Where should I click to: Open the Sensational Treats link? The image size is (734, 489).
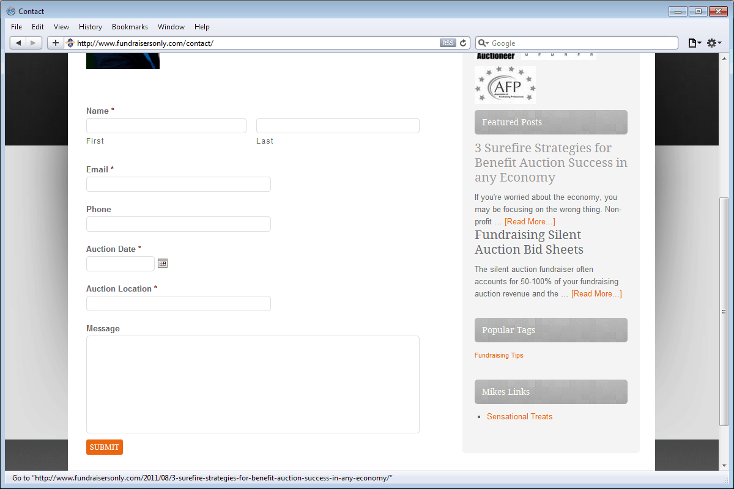coord(519,416)
